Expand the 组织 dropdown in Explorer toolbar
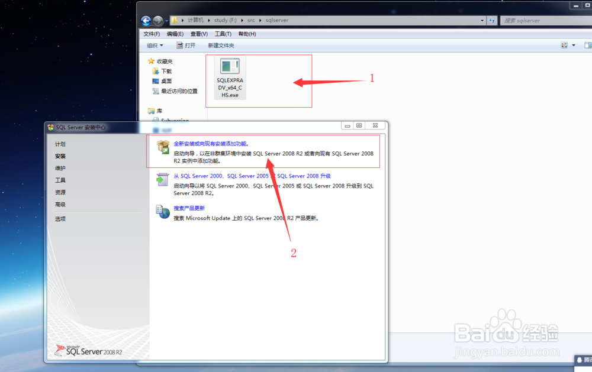Screen dimensions: 592x372 coord(155,46)
